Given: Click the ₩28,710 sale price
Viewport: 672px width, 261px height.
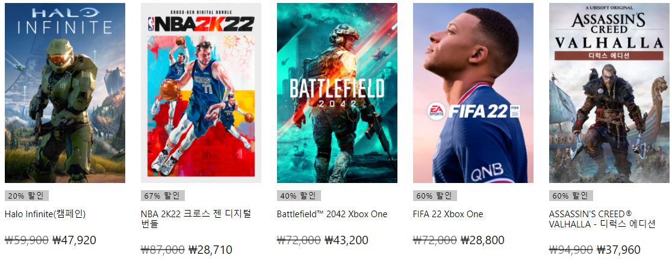Looking at the screenshot, I should tap(210, 250).
